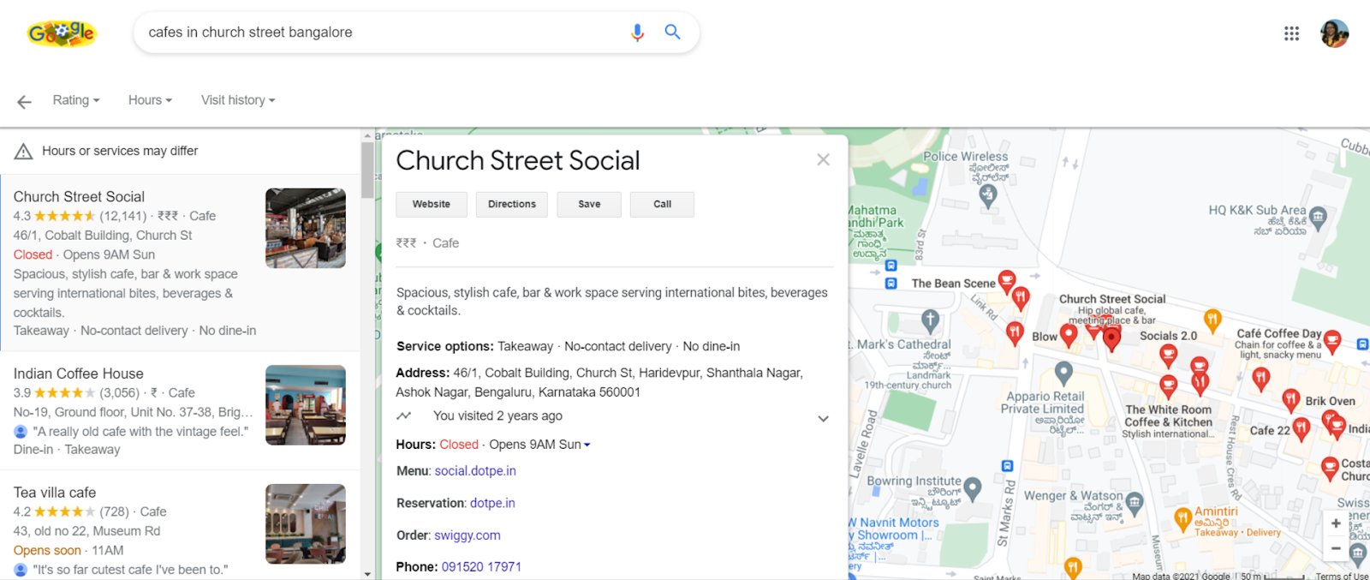This screenshot has width=1370, height=580.
Task: Click the Police Wireless marker
Action: pyautogui.click(x=988, y=196)
